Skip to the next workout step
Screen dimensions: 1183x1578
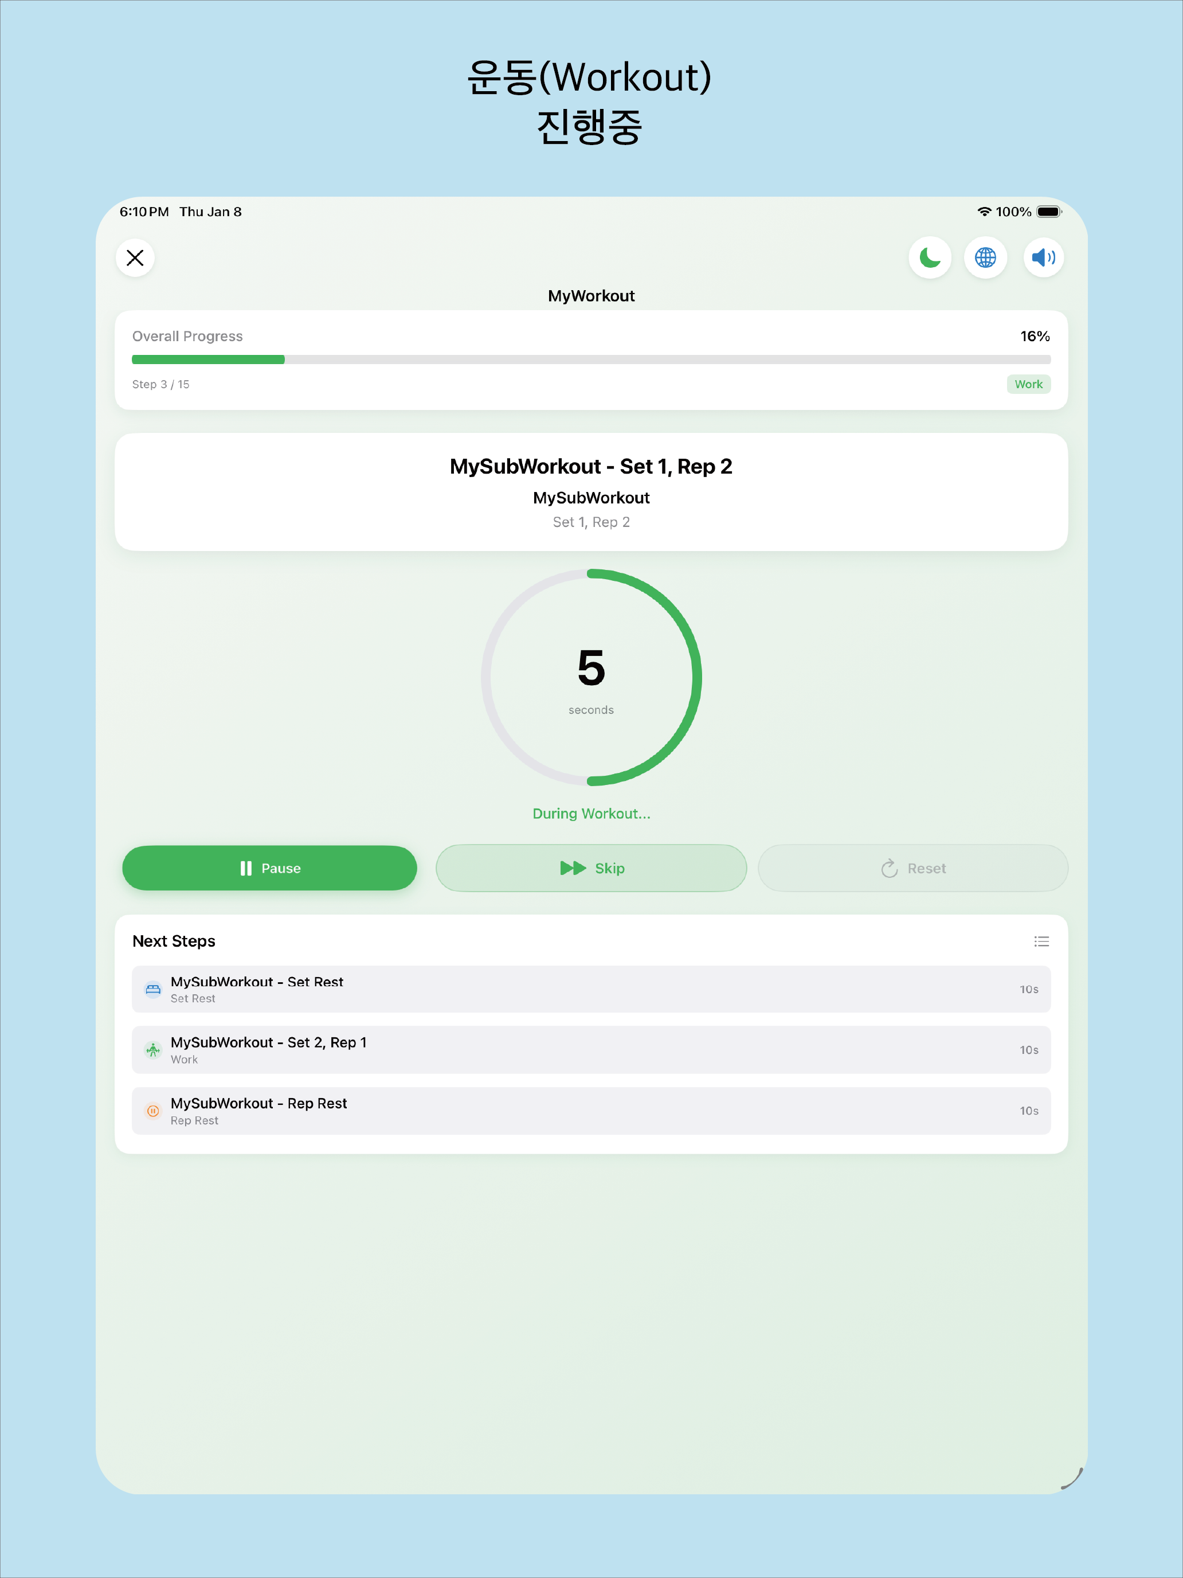pyautogui.click(x=591, y=868)
